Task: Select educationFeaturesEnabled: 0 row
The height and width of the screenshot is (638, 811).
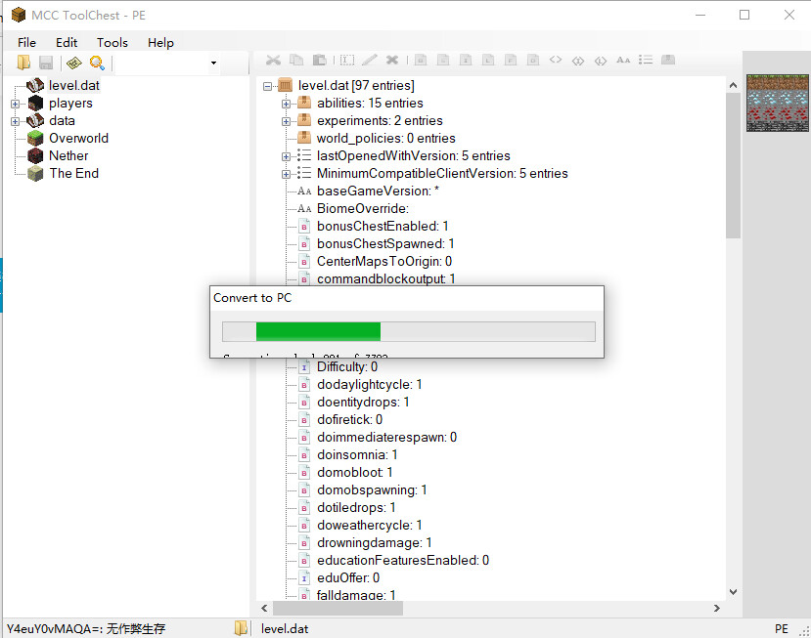Action: click(403, 560)
